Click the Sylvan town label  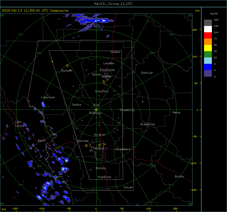96,74
